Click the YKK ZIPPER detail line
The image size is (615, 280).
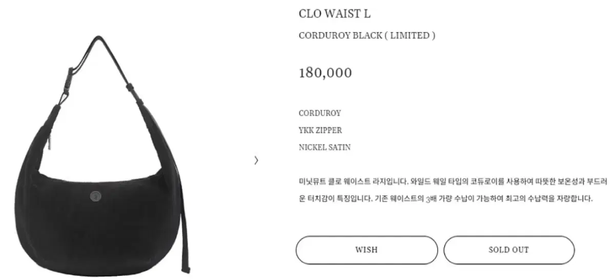click(x=320, y=130)
